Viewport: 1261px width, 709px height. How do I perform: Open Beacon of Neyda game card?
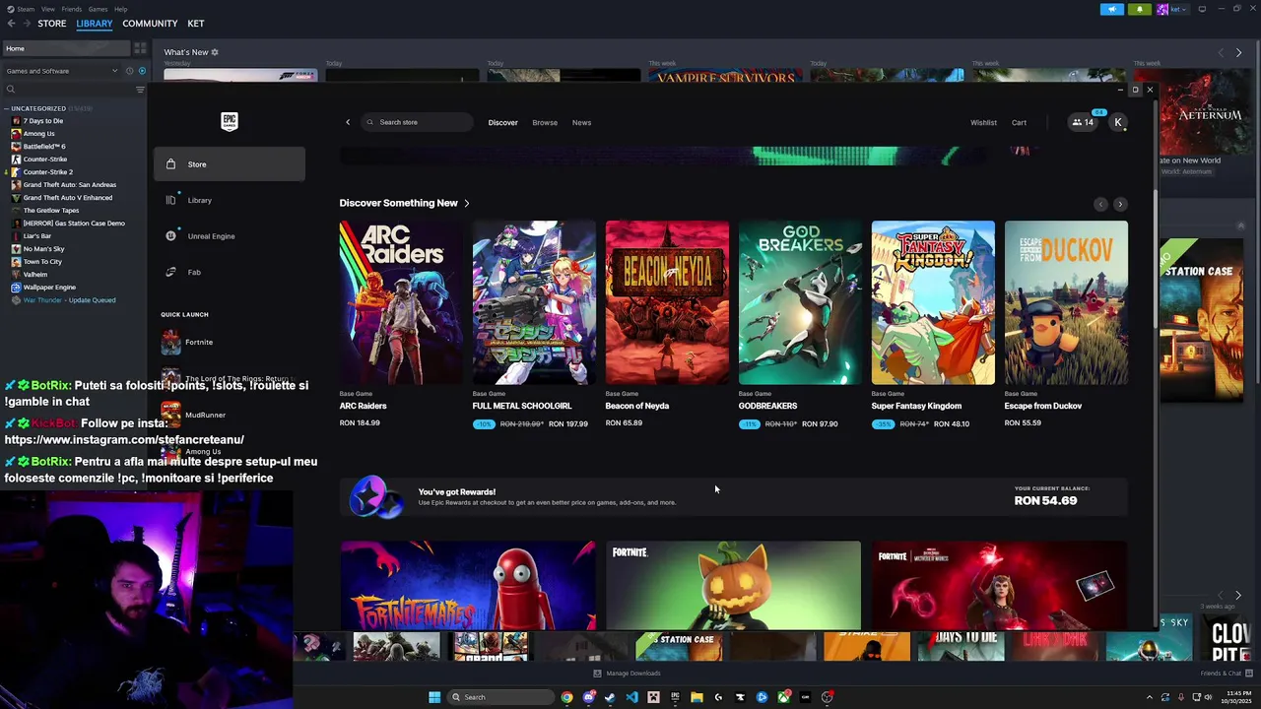(x=667, y=324)
